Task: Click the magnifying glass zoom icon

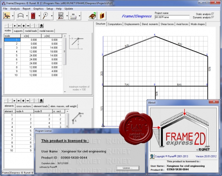Action: [x=46, y=16]
